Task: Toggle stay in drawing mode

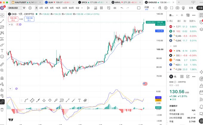Action: tap(2, 84)
